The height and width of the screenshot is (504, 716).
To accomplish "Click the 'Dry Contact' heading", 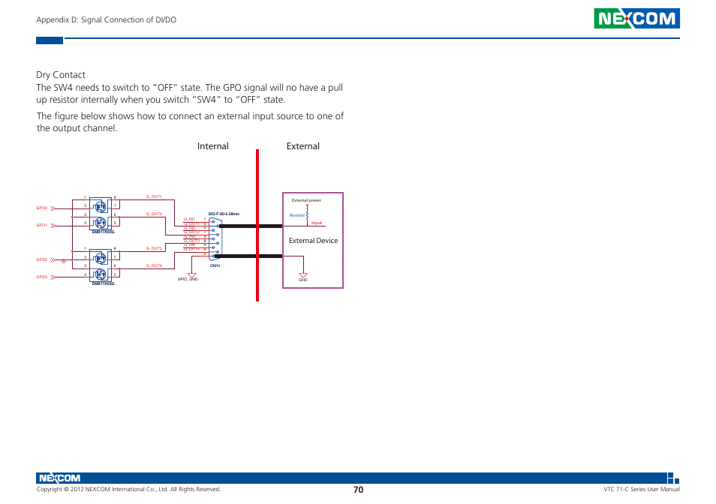I will click(x=61, y=75).
